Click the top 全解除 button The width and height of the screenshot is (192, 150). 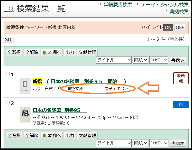coord(32,52)
